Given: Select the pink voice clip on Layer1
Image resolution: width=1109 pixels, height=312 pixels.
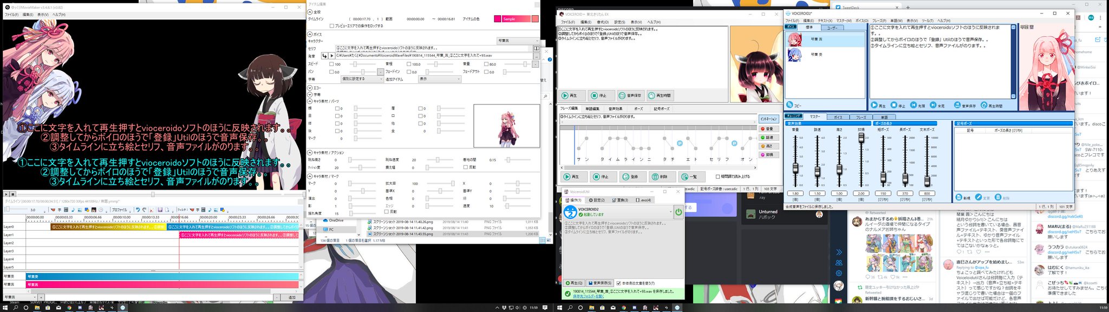Looking at the screenshot, I should pyautogui.click(x=239, y=235).
